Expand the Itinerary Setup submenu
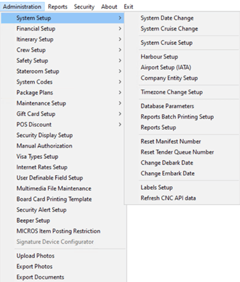Image resolution: width=240 pixels, height=282 pixels. (63, 39)
